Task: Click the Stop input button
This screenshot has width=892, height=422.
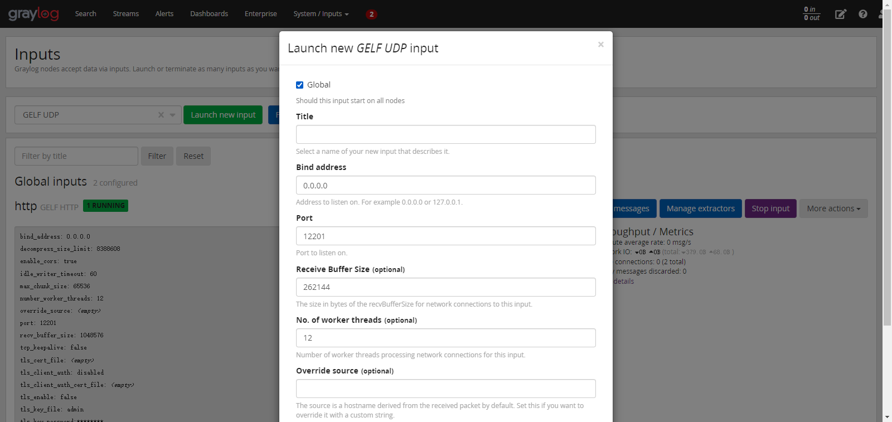Action: pyautogui.click(x=770, y=208)
